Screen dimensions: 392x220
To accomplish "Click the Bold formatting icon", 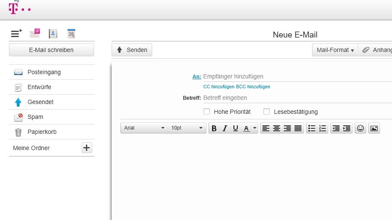I will [x=214, y=128].
